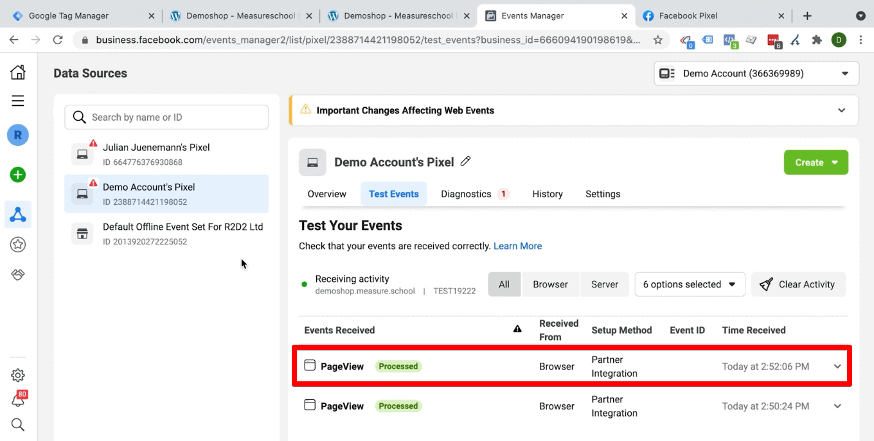Select the highlighted Events Manager sidebar icon
Screen dimensions: 874x441
17,214
